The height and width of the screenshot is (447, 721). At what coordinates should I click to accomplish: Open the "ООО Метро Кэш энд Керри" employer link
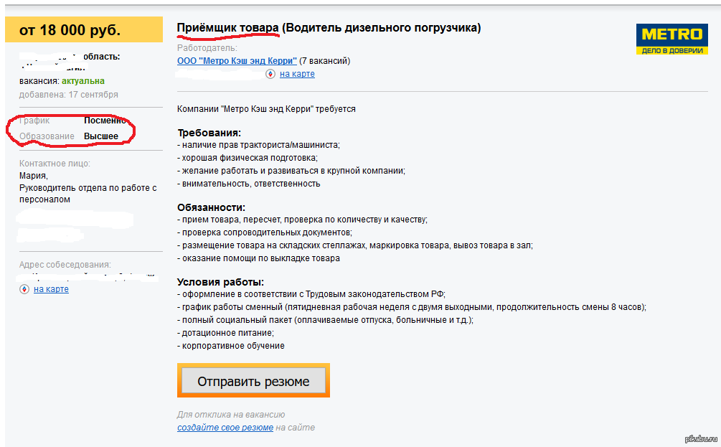point(237,61)
